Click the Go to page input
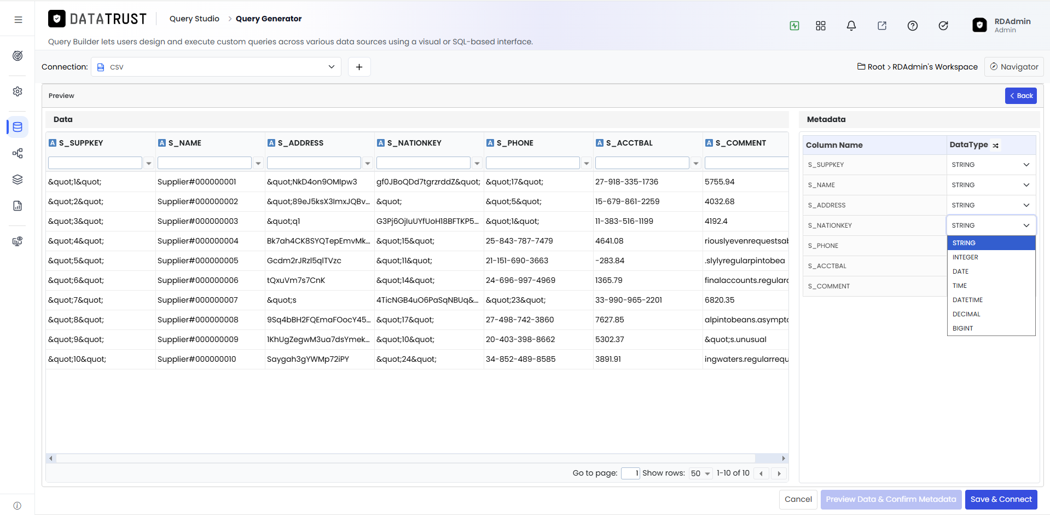Screen dimensions: 1050x515 [x=630, y=473]
